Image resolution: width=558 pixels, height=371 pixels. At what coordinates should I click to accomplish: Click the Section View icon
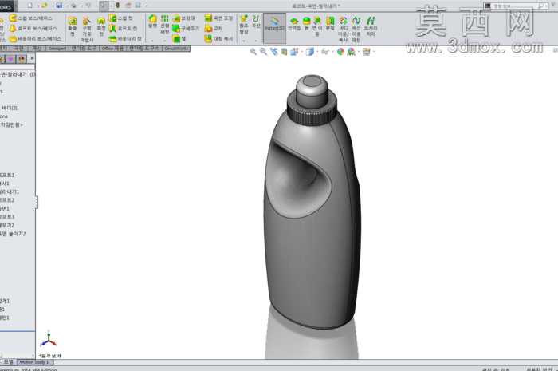point(284,52)
